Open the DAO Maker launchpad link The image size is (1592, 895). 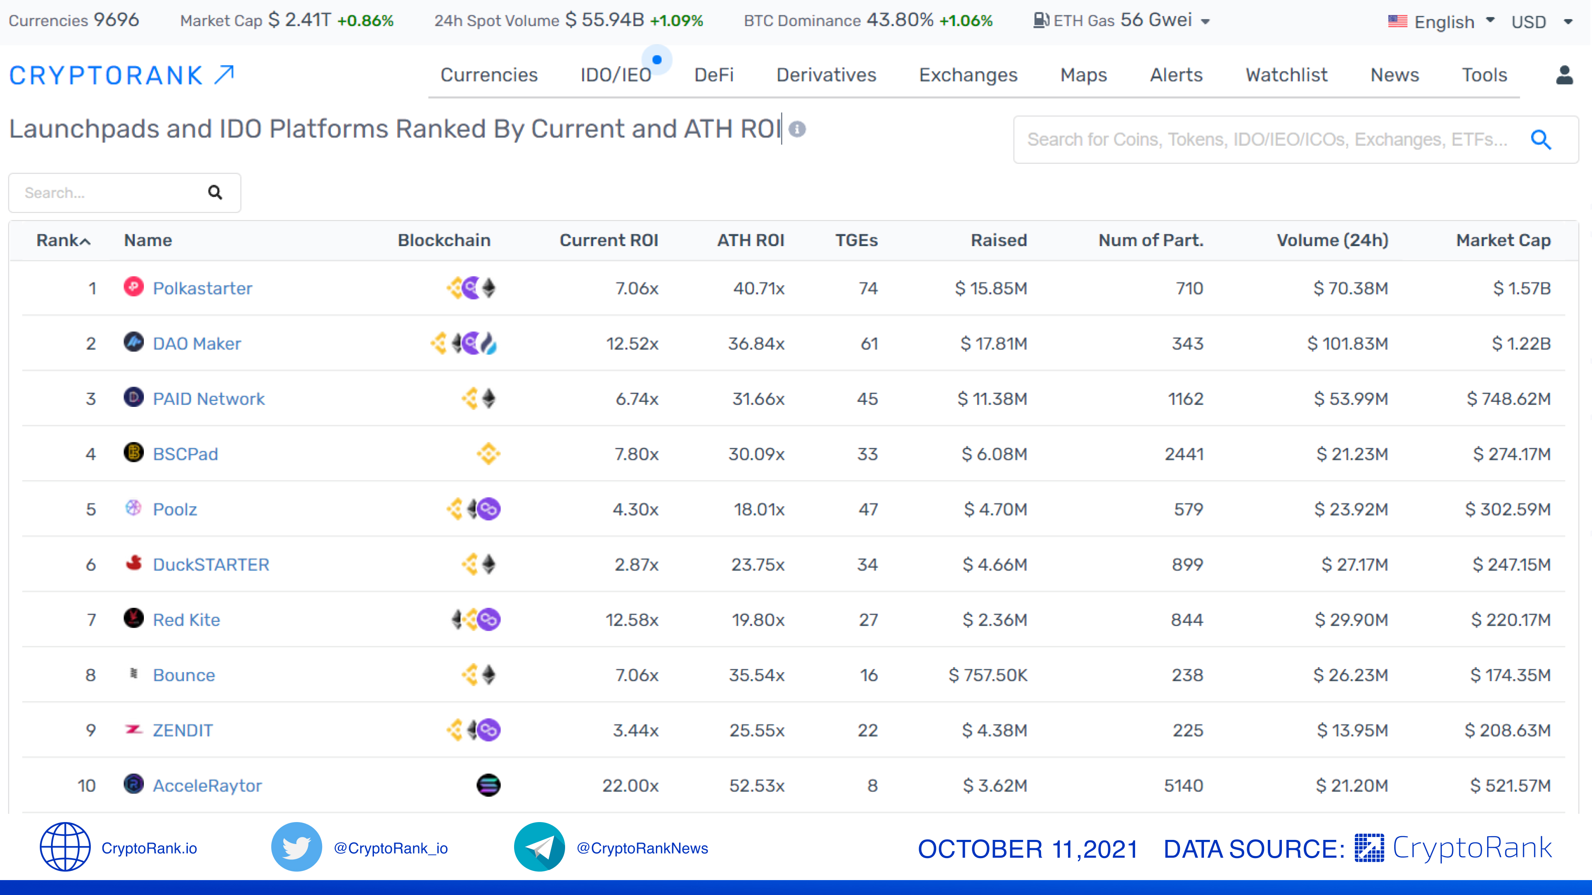click(197, 343)
